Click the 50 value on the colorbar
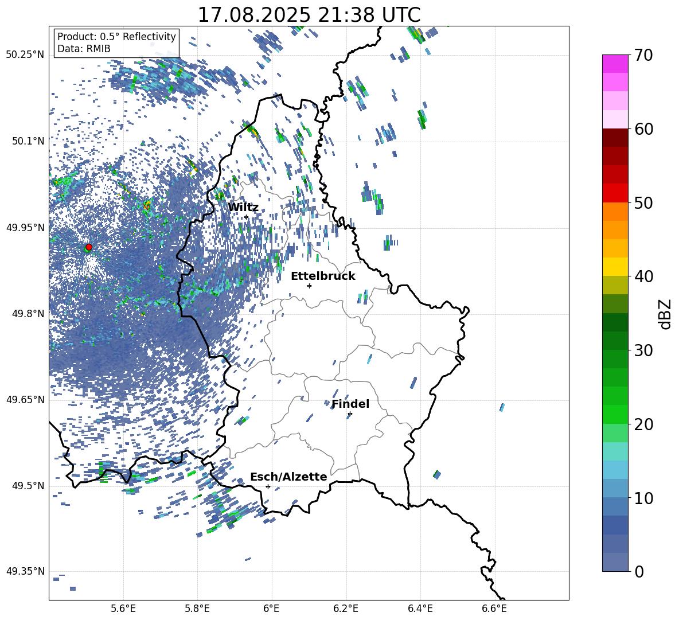This screenshot has height=620, width=679. 643,203
